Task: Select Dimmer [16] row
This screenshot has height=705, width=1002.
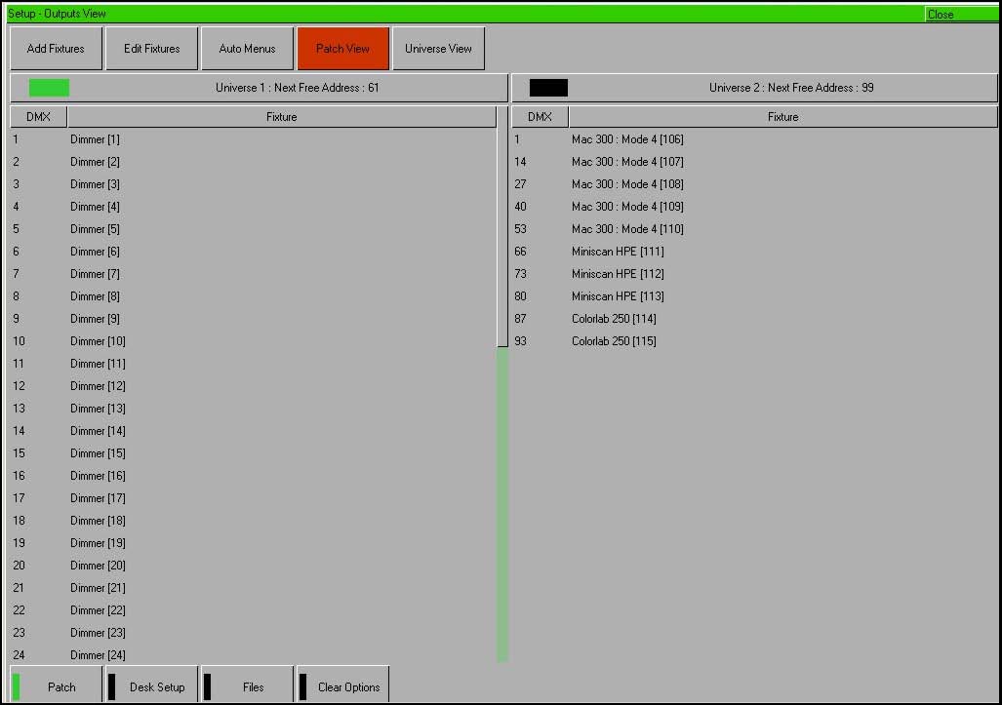Action: pyautogui.click(x=253, y=475)
